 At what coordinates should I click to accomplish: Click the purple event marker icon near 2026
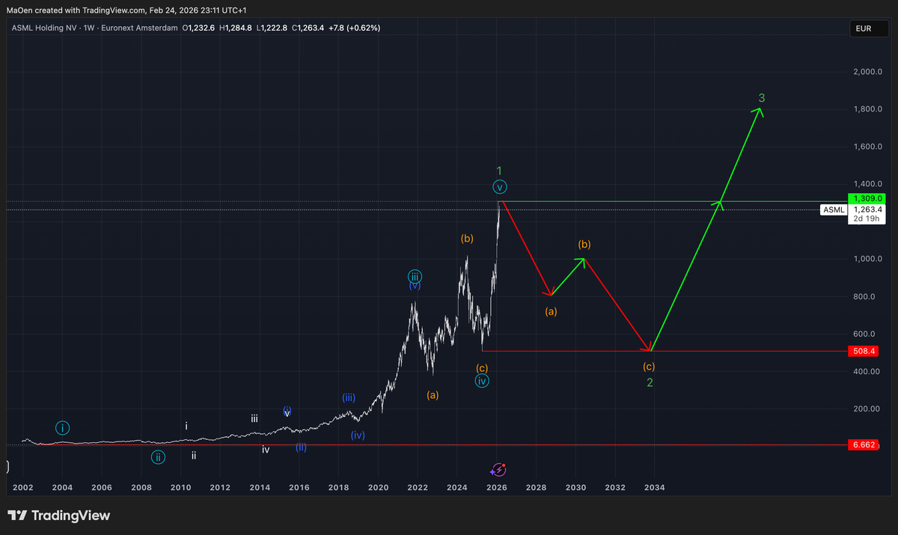[x=498, y=471]
